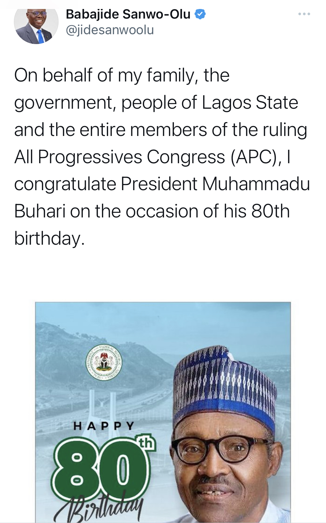Click the word 'birthday.' ending the tweet
The width and height of the screenshot is (326, 523).
(49, 239)
